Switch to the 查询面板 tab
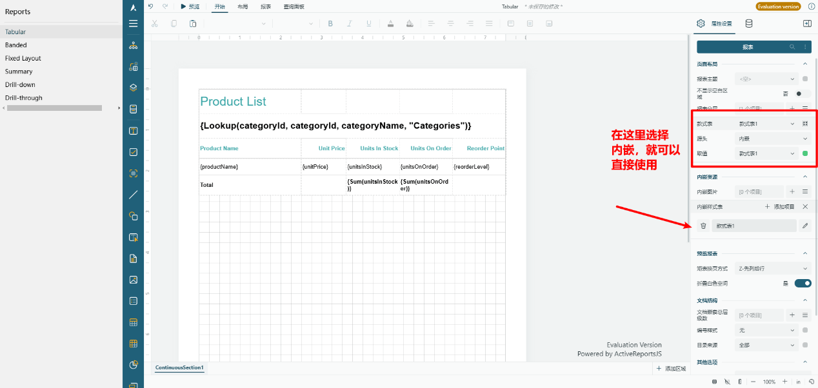818x388 pixels. (x=294, y=6)
